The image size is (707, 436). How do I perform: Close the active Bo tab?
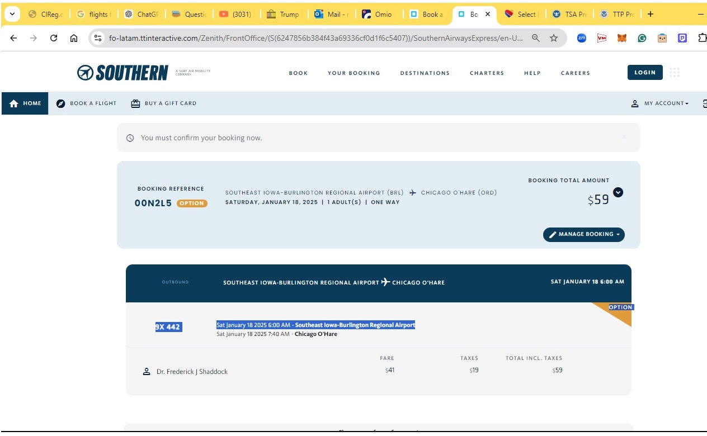[x=488, y=15]
